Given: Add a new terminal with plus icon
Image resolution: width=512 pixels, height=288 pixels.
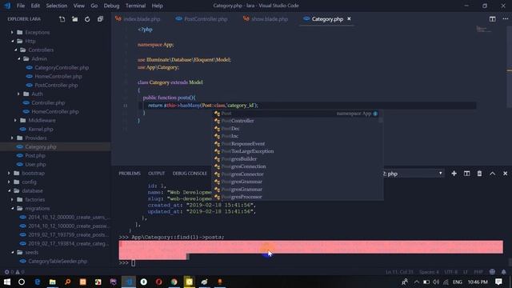Looking at the screenshot, I should [x=454, y=174].
